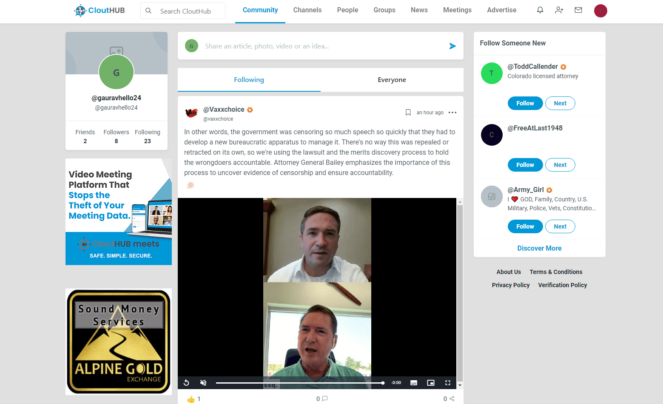The height and width of the screenshot is (404, 663).
Task: Open the Privacy Policy page
Action: click(510, 285)
